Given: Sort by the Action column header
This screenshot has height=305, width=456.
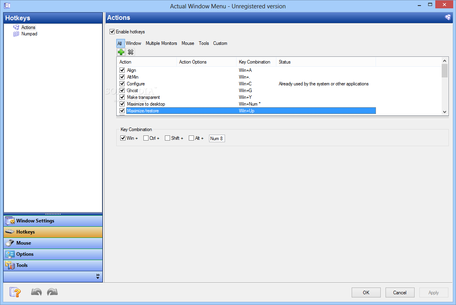Looking at the screenshot, I should coord(147,62).
